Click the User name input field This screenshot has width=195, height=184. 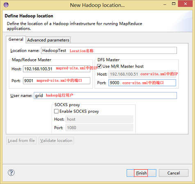(x=105, y=95)
